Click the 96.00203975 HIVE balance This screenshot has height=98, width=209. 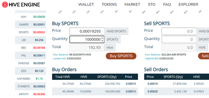click(x=80, y=55)
